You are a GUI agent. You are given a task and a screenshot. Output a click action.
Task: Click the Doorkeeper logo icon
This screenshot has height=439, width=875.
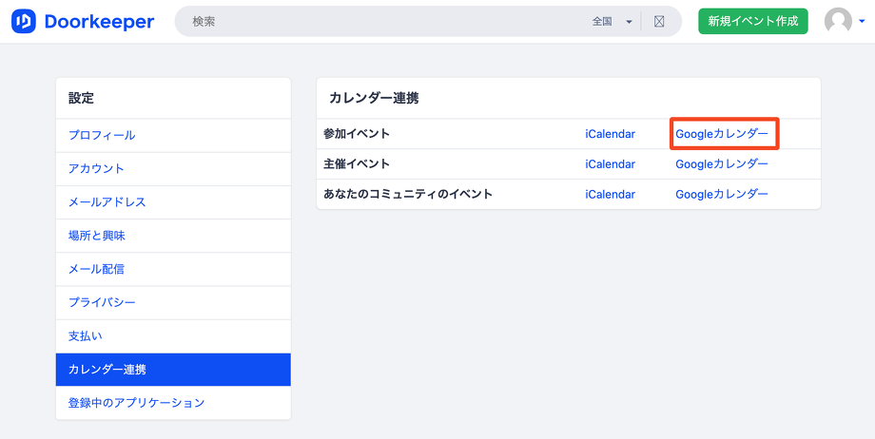coord(24,21)
